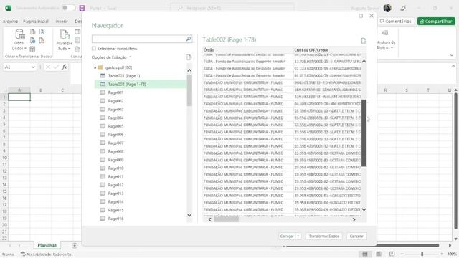The image size is (459, 258).
Task: Choose Page015 from navigator
Action: click(x=115, y=210)
